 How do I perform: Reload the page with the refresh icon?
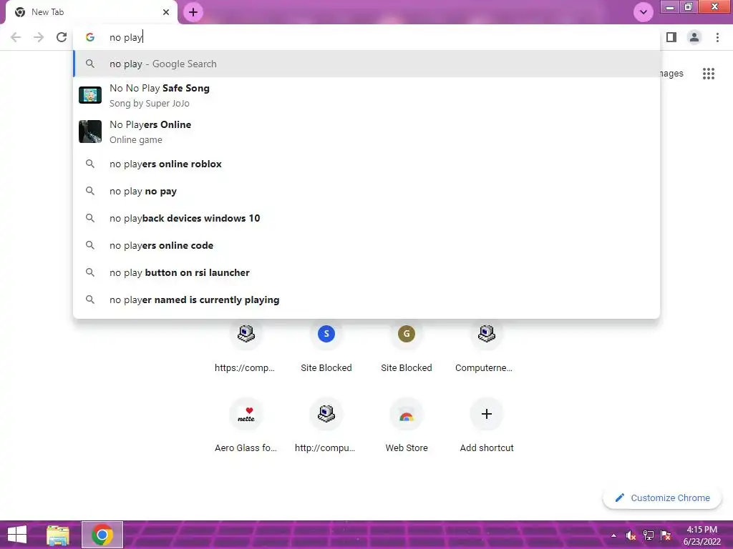[62, 37]
